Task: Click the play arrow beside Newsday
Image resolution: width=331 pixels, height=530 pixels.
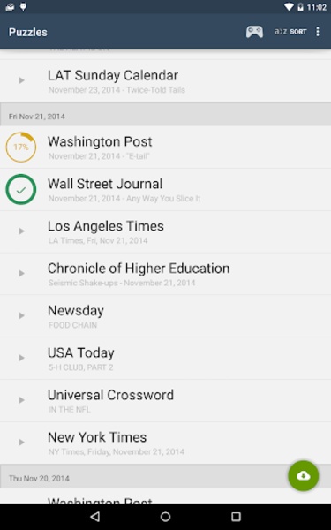Action: click(21, 315)
